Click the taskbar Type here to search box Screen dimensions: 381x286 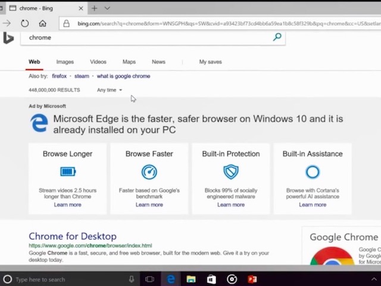70,279
